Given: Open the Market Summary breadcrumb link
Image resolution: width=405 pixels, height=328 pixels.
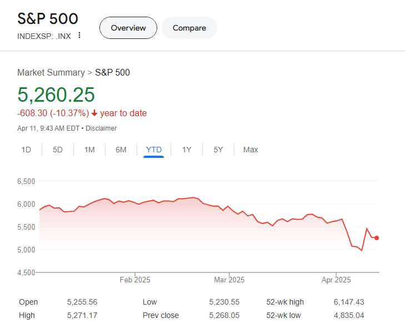Looking at the screenshot, I should tap(51, 72).
